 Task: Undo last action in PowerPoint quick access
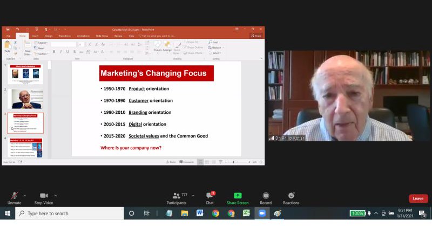[18, 29]
